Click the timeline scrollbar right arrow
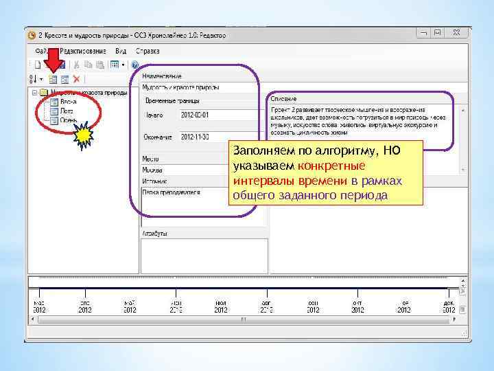Screen dimensions: 494x371 pyautogui.click(x=454, y=319)
